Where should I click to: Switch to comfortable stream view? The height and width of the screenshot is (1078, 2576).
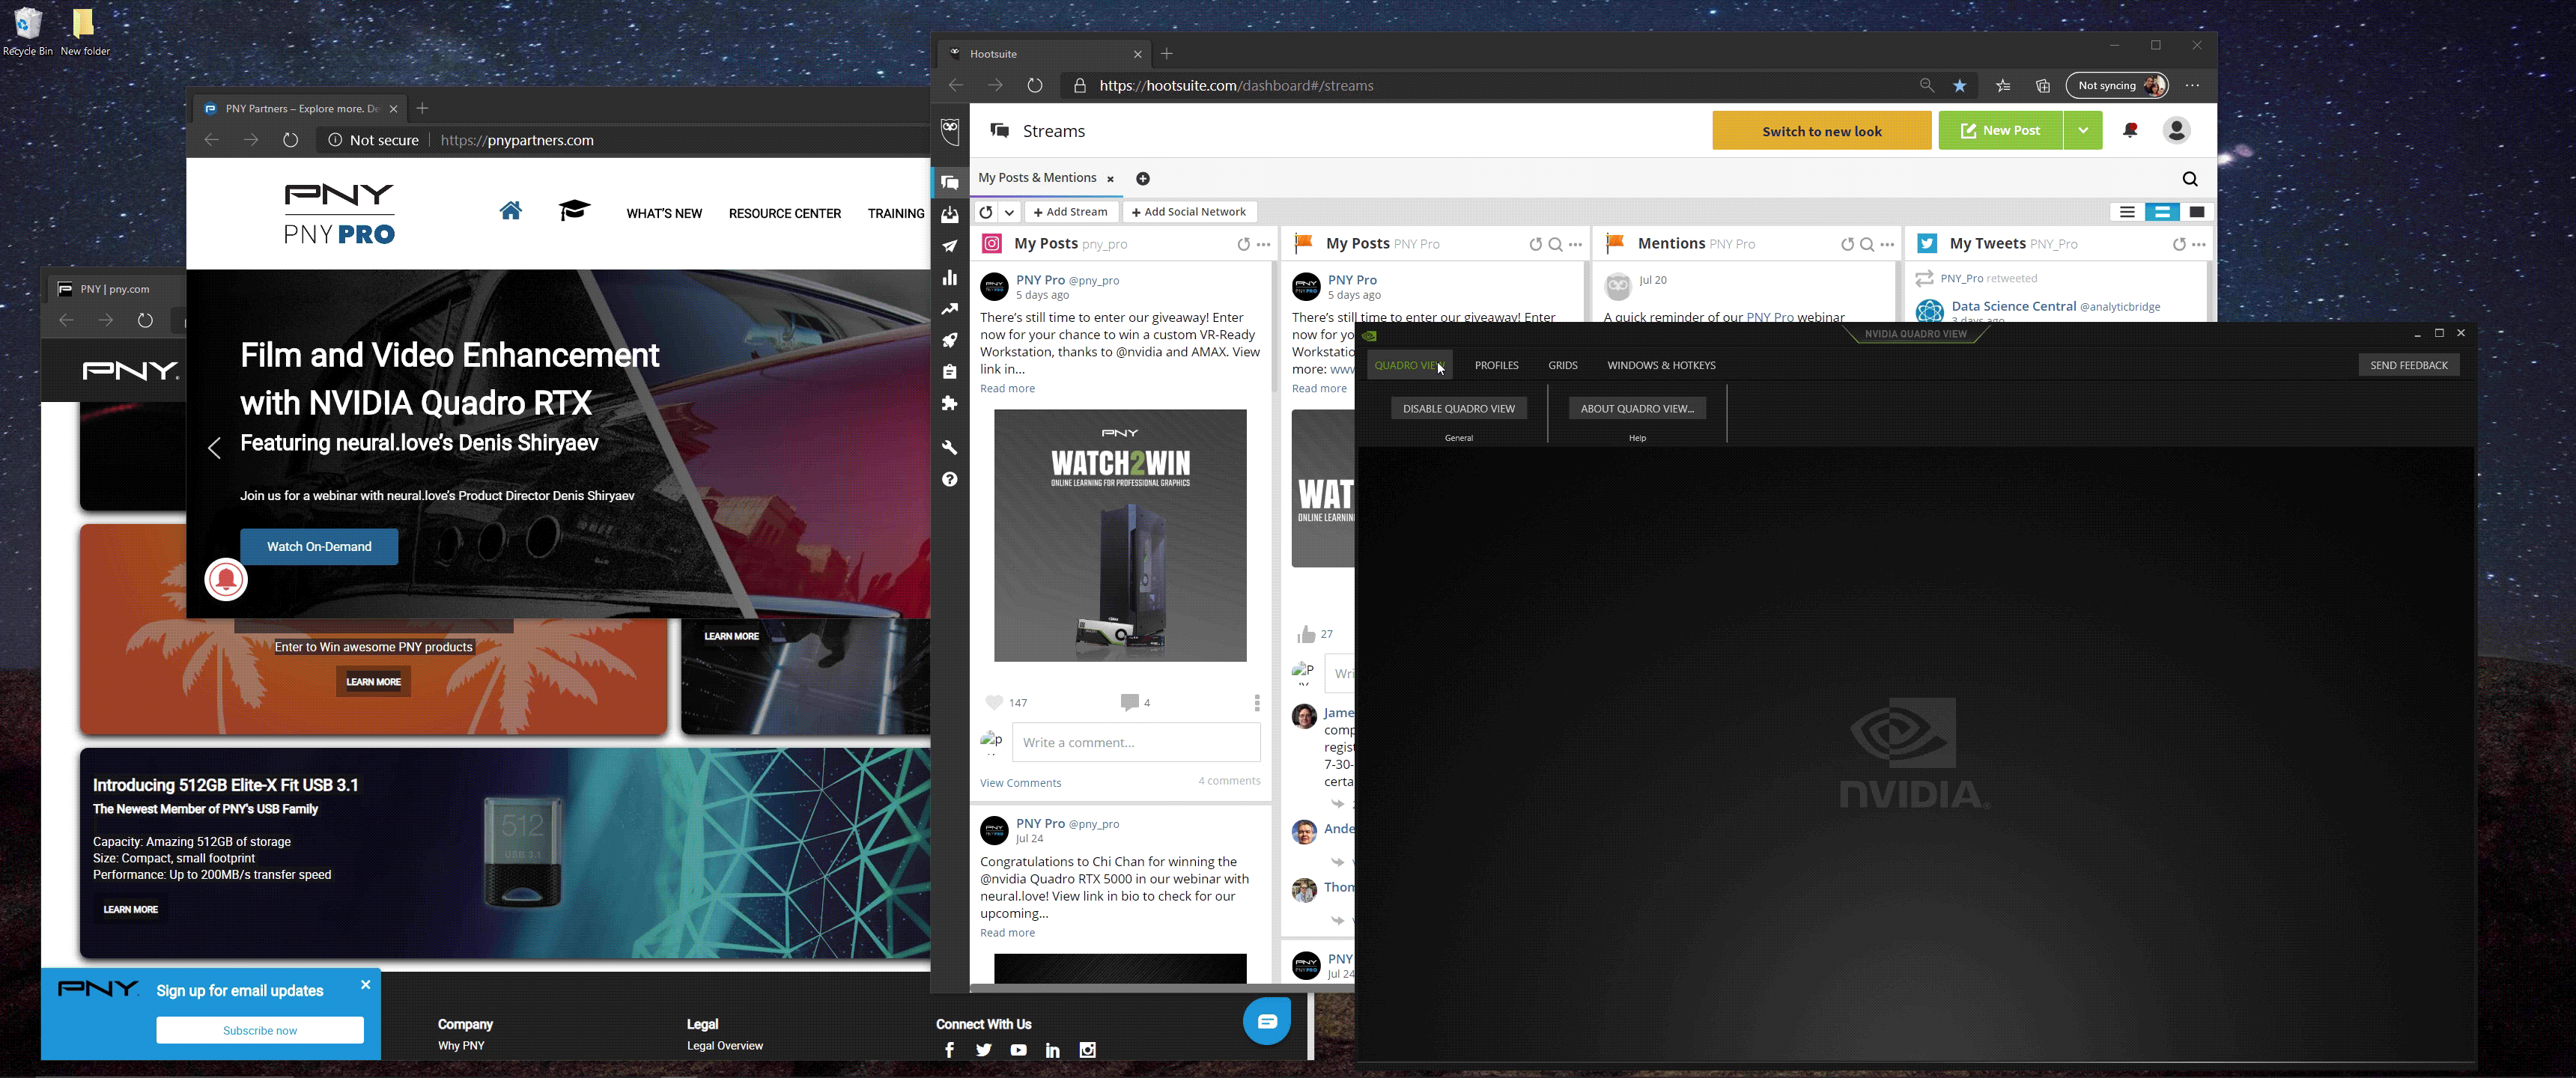point(2197,212)
